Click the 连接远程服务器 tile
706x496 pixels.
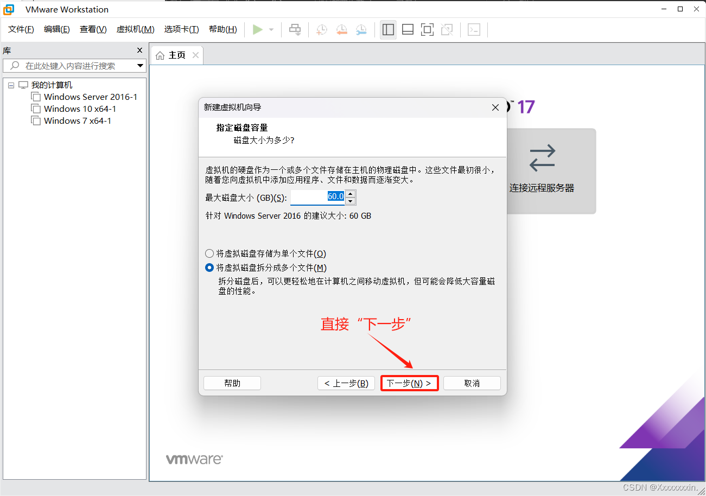(x=551, y=171)
